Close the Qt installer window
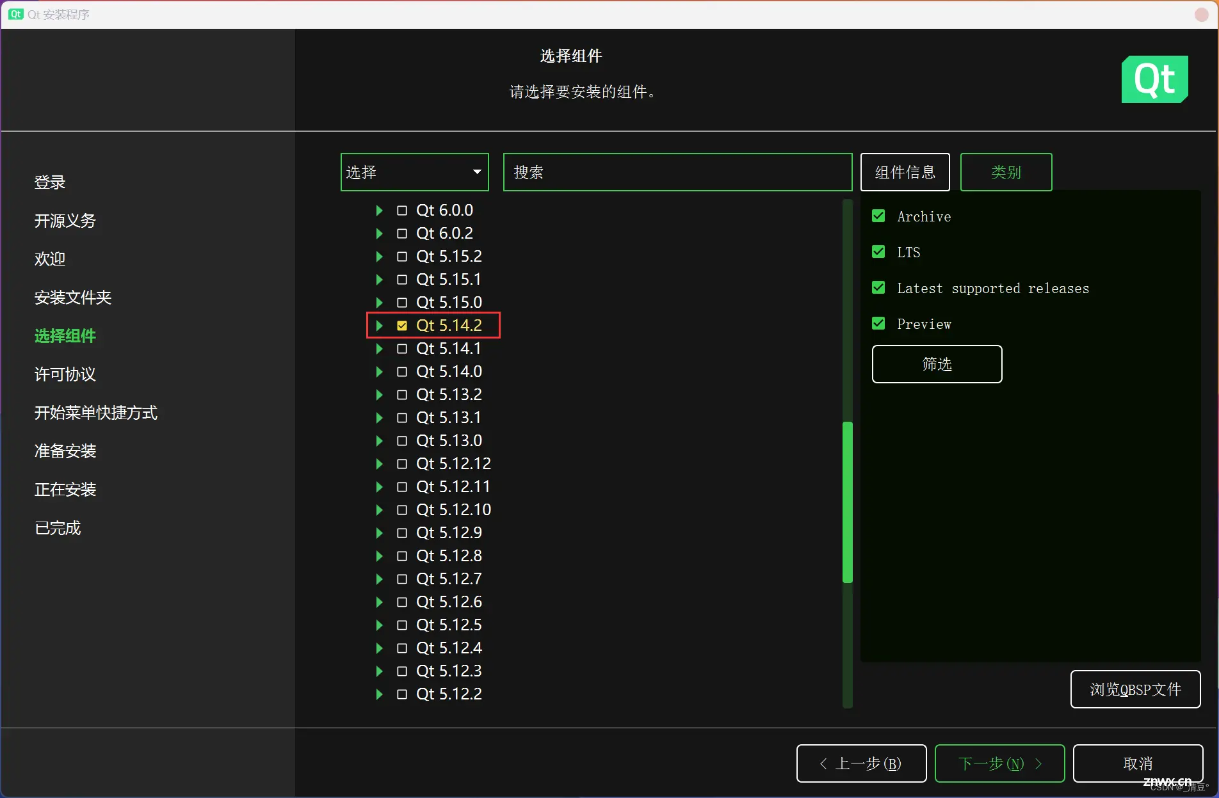The height and width of the screenshot is (798, 1219). (x=1202, y=14)
